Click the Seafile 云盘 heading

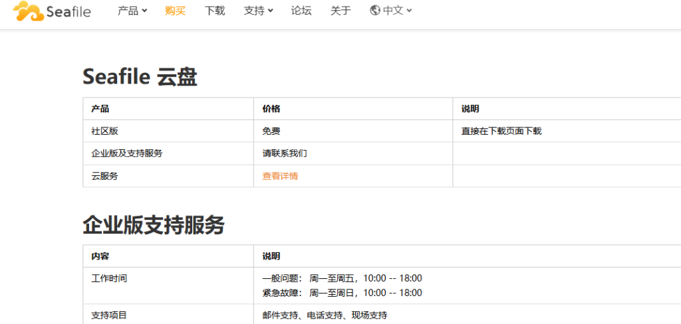pos(140,78)
